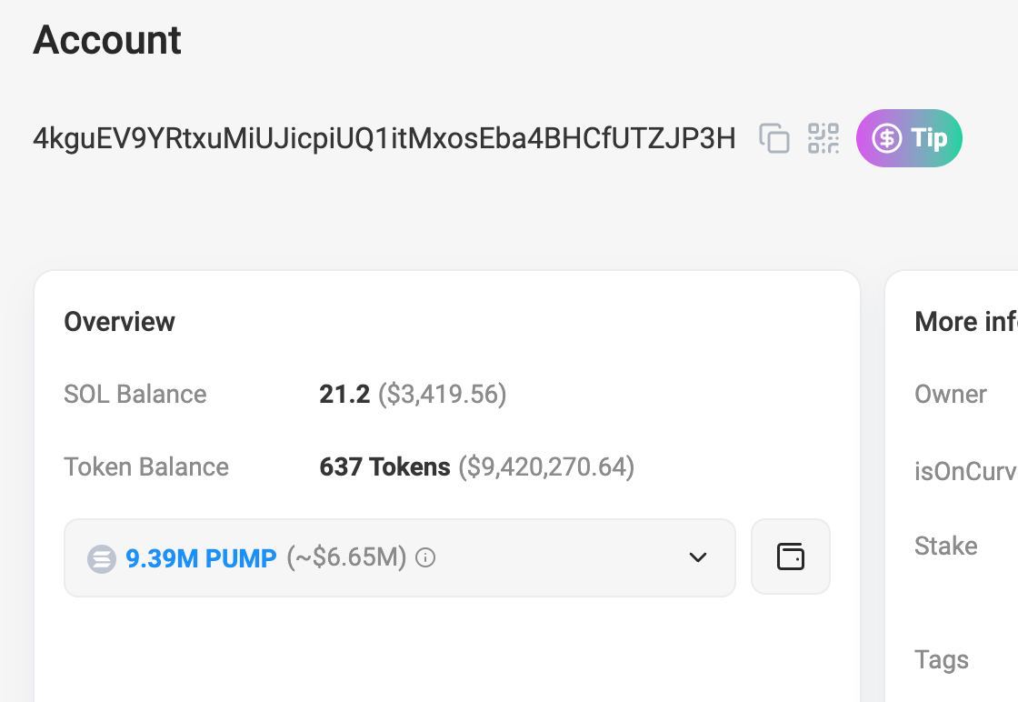Image resolution: width=1018 pixels, height=702 pixels.
Task: Click the Tags label
Action: coord(942,660)
